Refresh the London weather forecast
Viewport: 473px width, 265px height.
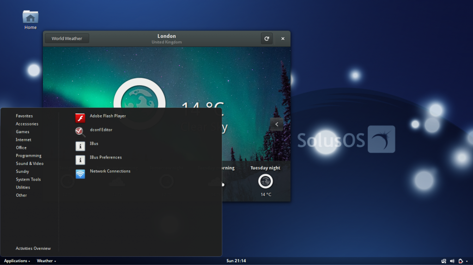click(x=267, y=39)
